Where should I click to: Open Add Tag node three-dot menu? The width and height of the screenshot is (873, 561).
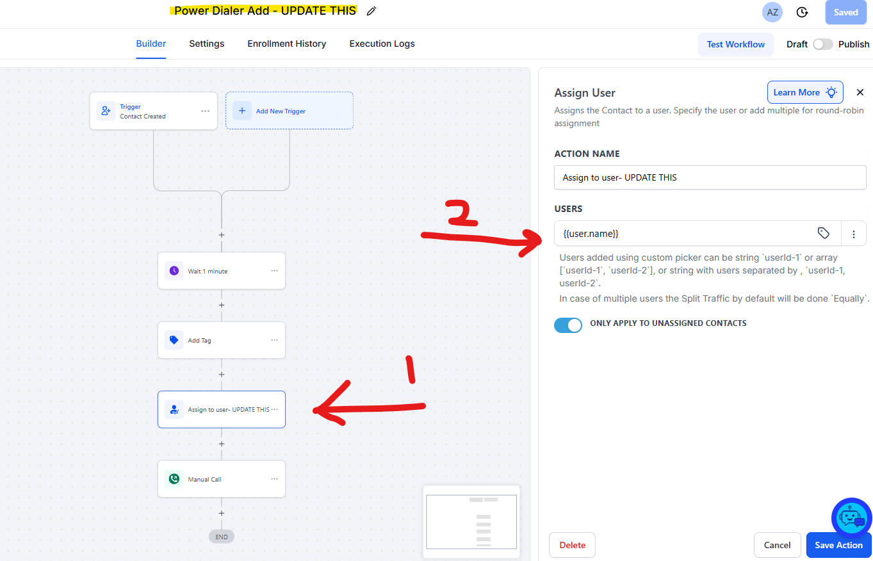274,340
